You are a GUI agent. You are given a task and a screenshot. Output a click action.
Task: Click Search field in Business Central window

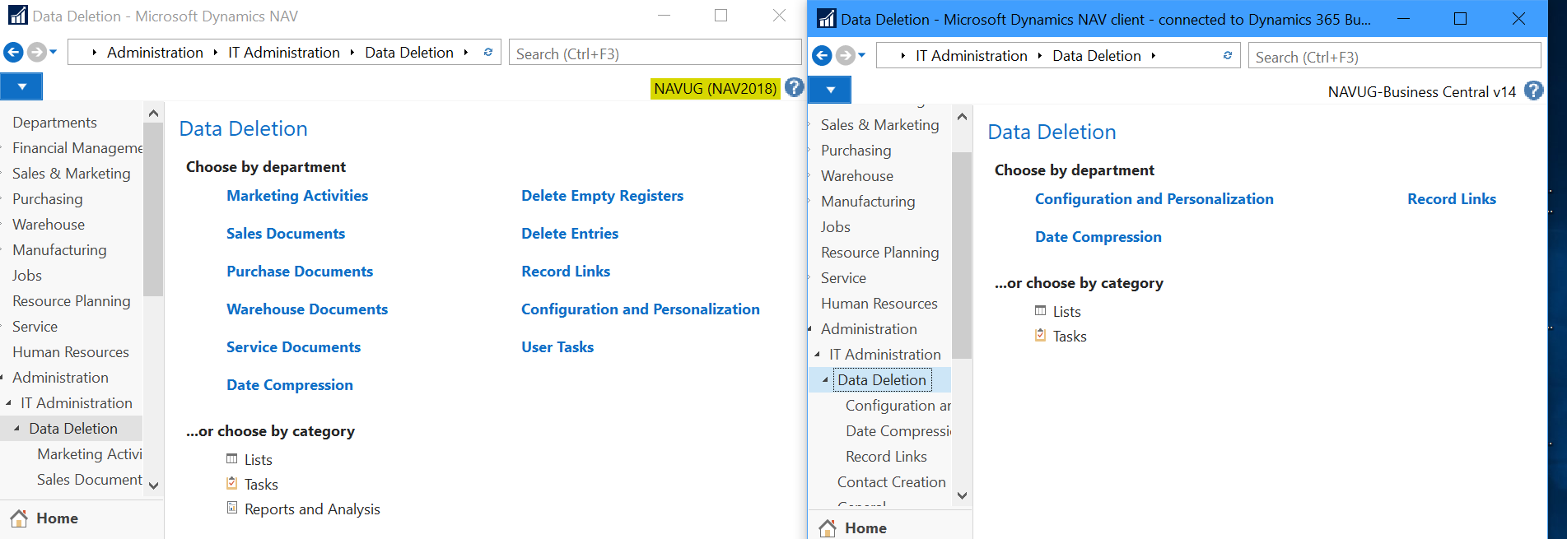click(1394, 56)
